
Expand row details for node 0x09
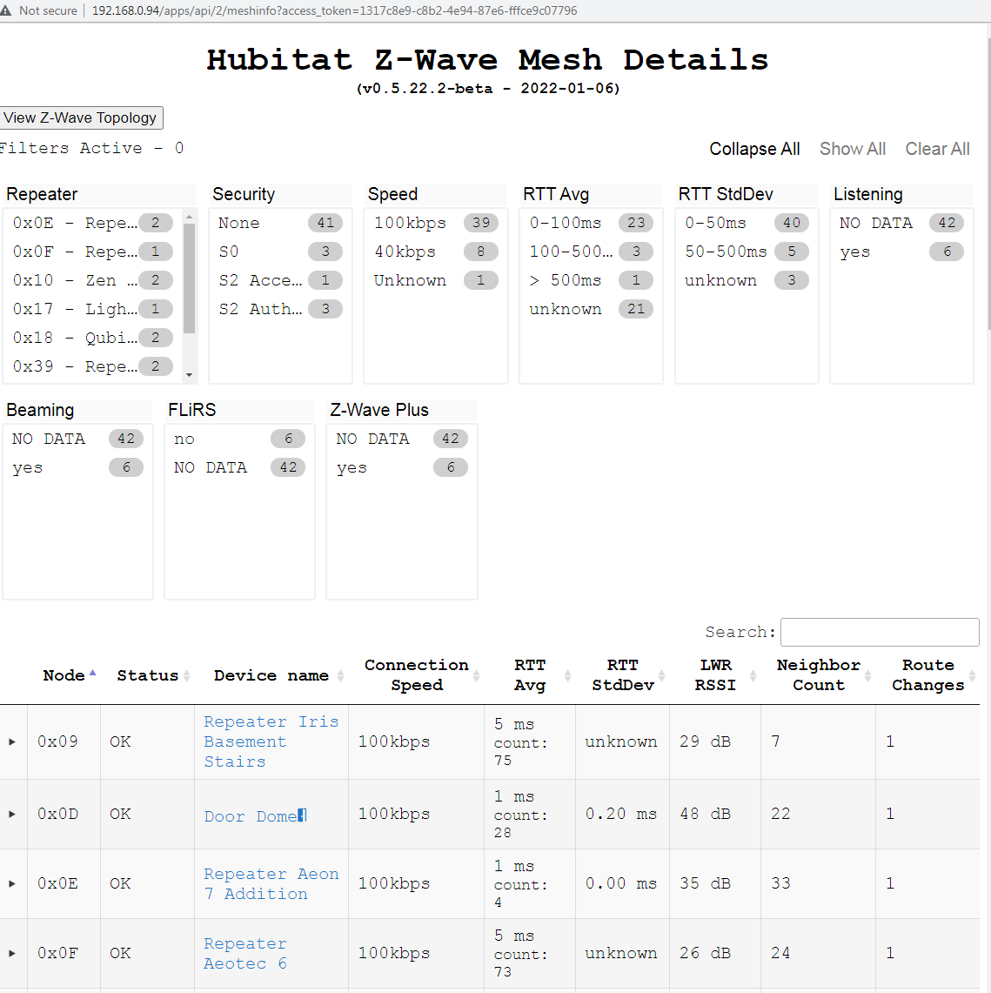coord(13,741)
